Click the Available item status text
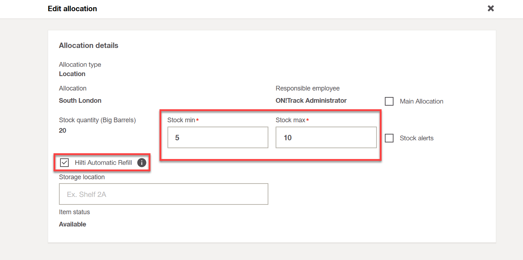The width and height of the screenshot is (523, 260). coord(73,224)
